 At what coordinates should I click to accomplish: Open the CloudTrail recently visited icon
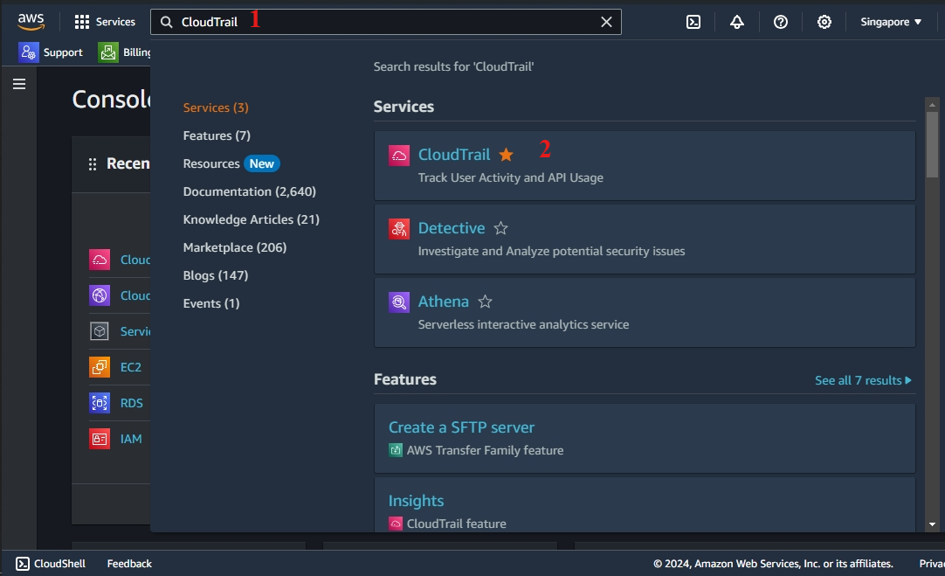coord(100,260)
